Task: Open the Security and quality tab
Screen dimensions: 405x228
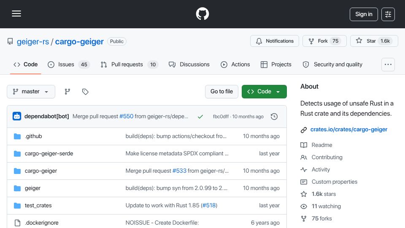Action: (x=332, y=65)
